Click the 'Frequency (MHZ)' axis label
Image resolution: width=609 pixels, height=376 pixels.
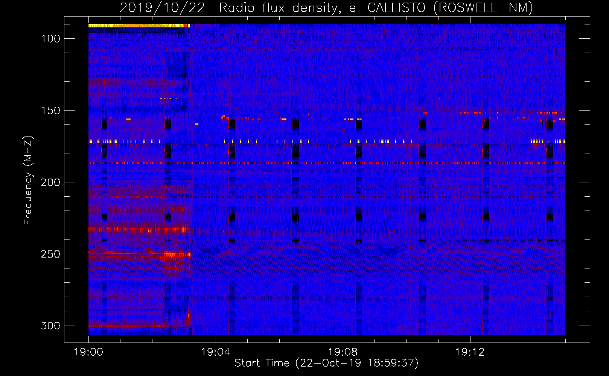[x=28, y=180]
